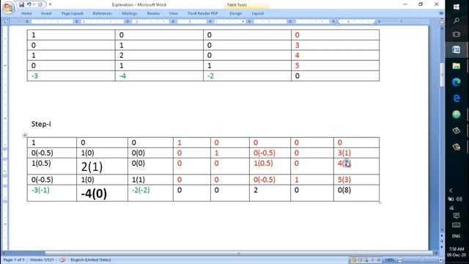
Task: Click the Zoom Out minus button
Action: (x=400, y=260)
